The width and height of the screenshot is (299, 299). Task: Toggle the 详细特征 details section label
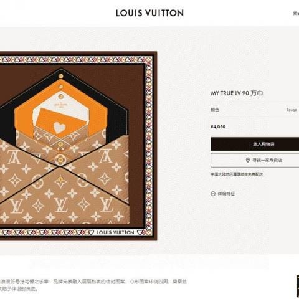226,194
